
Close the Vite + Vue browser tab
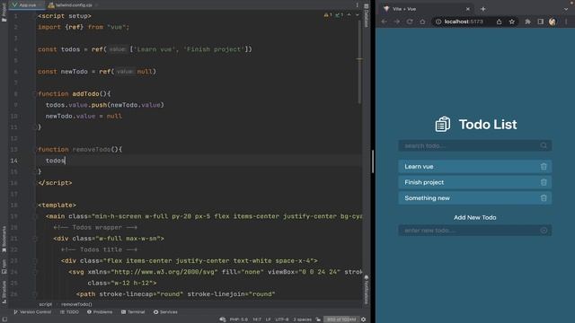[467, 9]
